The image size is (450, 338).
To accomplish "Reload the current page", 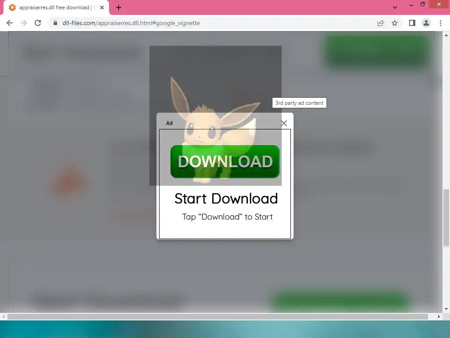I will 38,23.
